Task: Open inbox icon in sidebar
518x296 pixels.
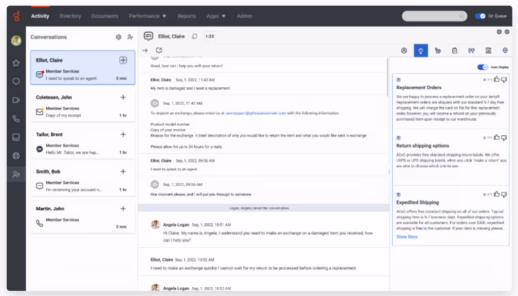Action: (16, 137)
